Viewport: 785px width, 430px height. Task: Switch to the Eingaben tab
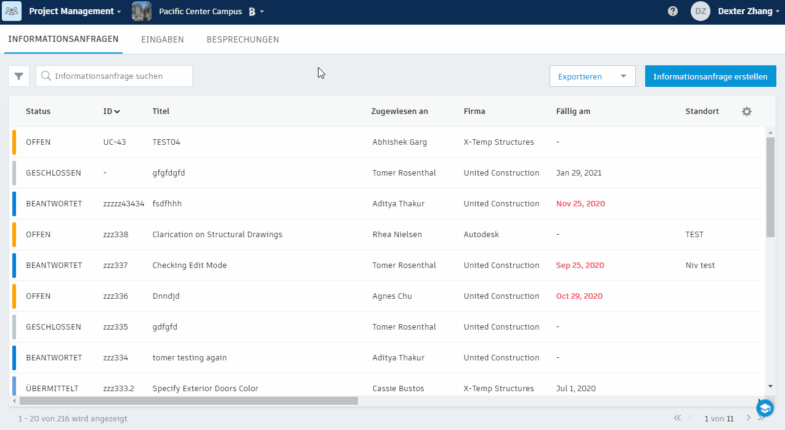coord(163,39)
